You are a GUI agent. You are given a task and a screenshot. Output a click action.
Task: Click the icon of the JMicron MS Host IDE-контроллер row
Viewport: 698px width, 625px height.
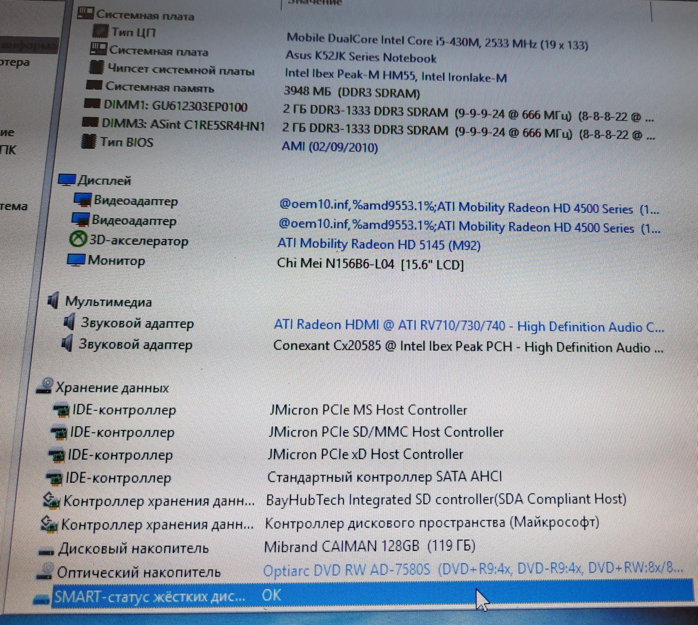tap(61, 410)
